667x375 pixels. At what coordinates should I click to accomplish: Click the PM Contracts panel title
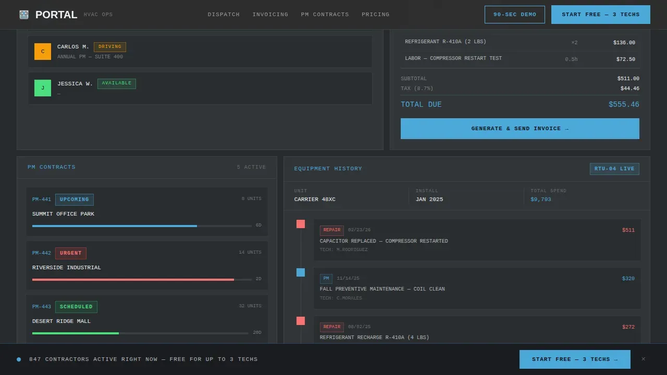pyautogui.click(x=52, y=167)
